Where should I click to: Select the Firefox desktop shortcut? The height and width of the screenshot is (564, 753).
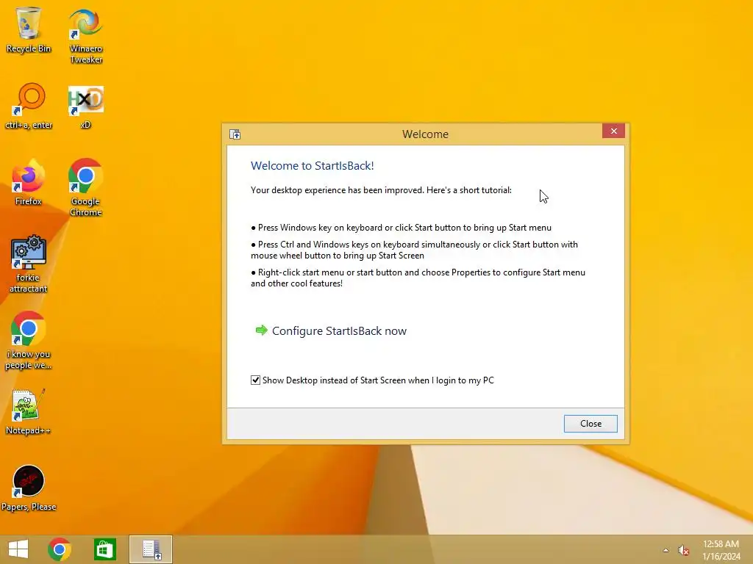pyautogui.click(x=29, y=183)
